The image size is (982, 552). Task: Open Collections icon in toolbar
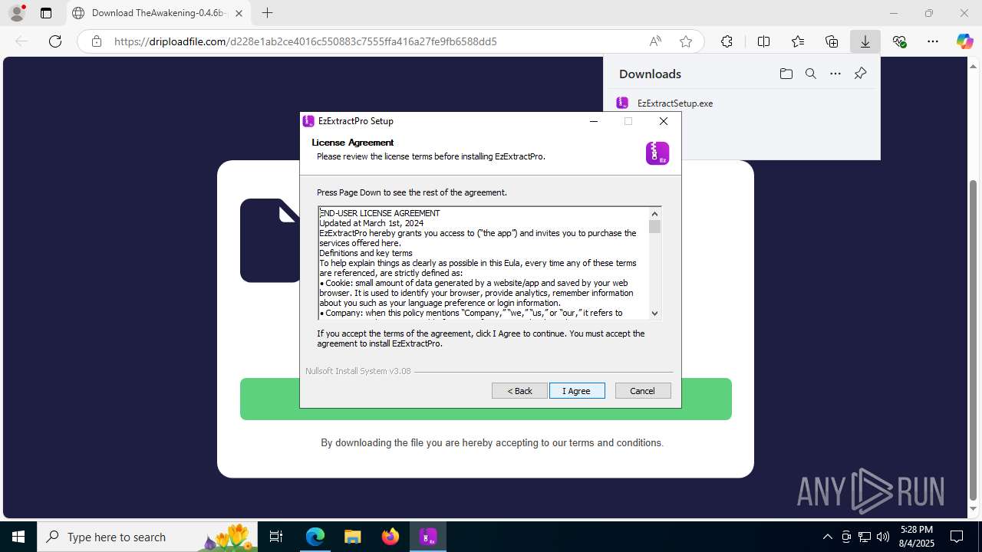832,41
